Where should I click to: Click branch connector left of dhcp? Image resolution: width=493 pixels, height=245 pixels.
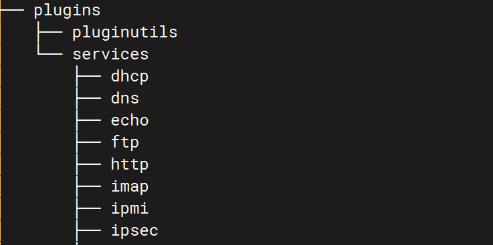click(x=88, y=76)
